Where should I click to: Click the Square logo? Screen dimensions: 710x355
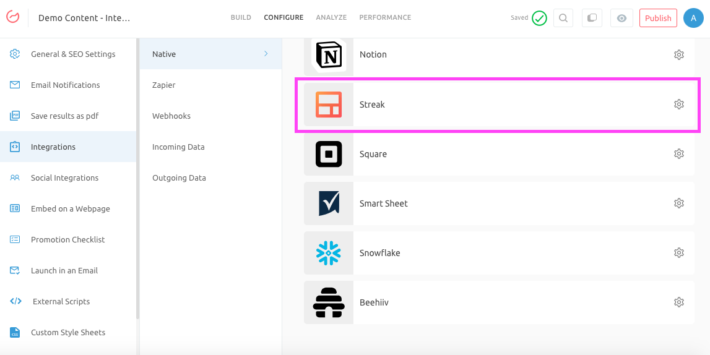(329, 154)
